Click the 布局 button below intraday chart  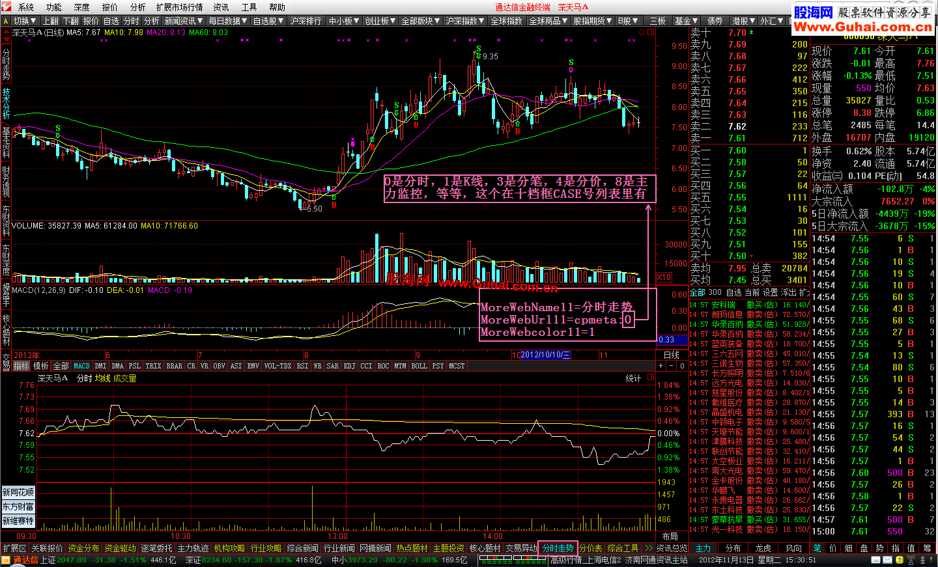tap(670, 536)
